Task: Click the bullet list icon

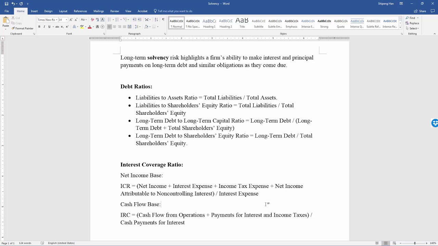Action: [109, 19]
